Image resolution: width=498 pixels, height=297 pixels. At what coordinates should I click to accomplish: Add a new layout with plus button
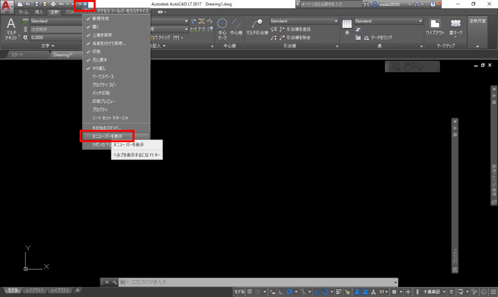[x=78, y=290]
